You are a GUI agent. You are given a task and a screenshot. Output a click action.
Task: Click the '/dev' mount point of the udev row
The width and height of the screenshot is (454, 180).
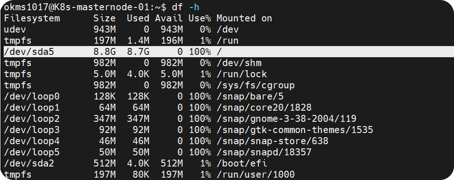point(228,29)
